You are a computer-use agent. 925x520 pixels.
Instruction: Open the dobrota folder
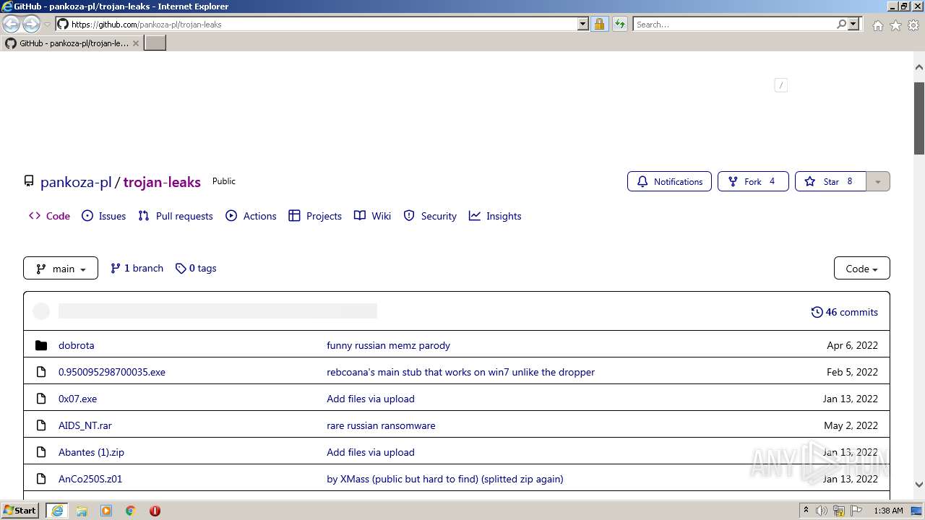tap(77, 345)
